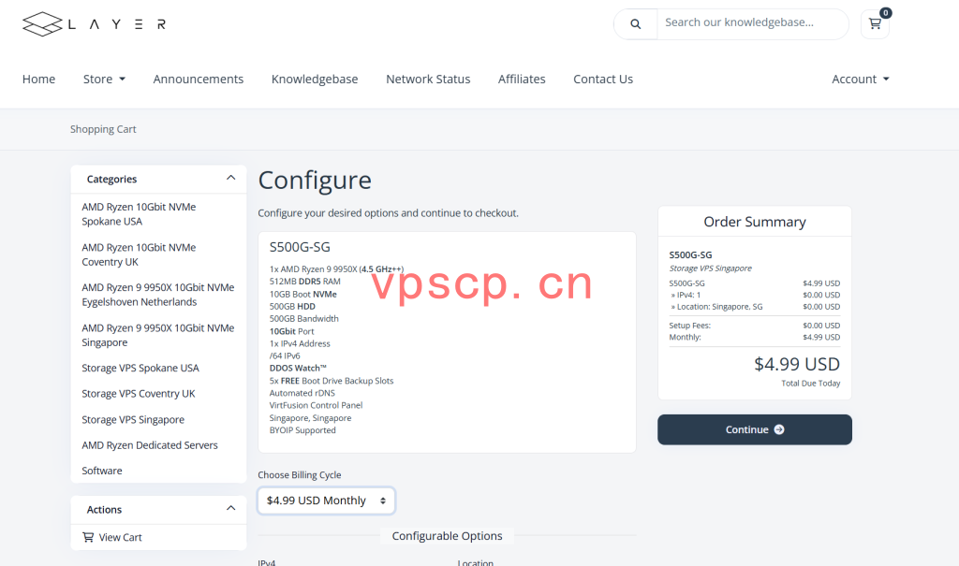Click the knowledgebase search field
This screenshot has width=959, height=566.
pyautogui.click(x=752, y=23)
